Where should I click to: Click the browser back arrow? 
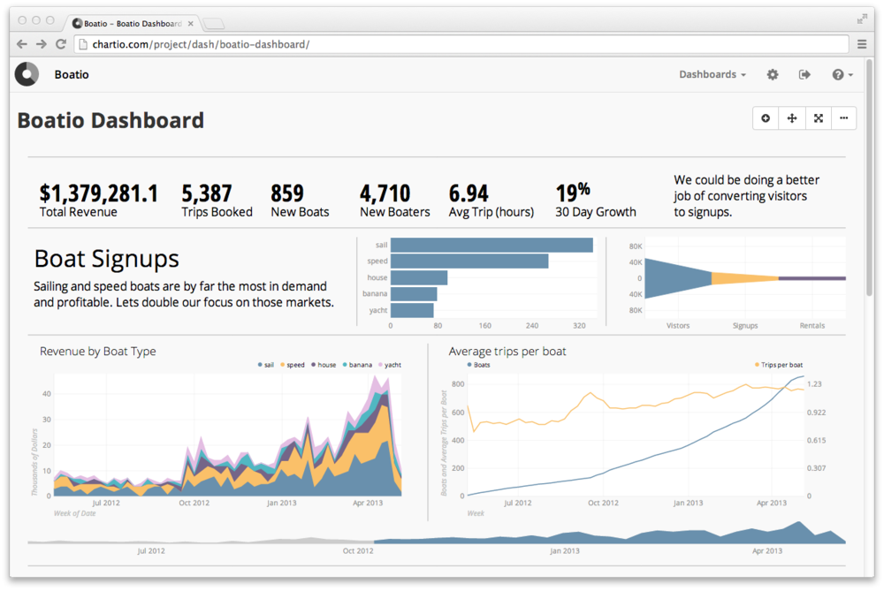22,44
